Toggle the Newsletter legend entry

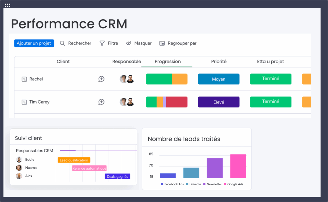tap(212, 184)
